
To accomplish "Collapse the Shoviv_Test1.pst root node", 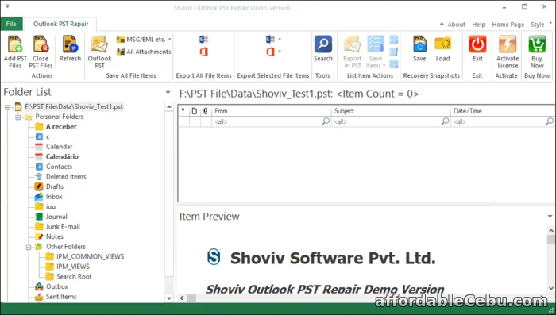I will pyautogui.click(x=7, y=106).
